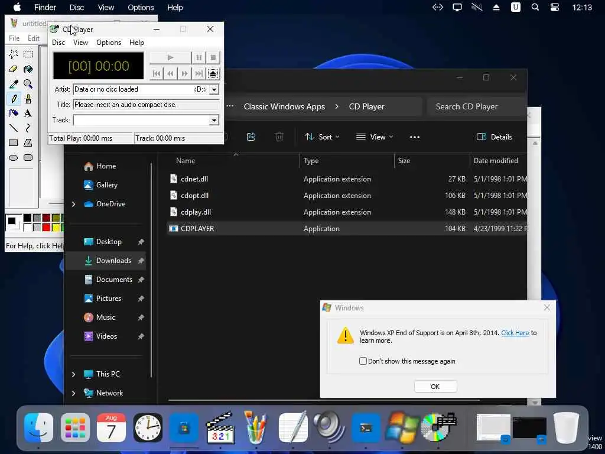Expand the OneDrive tree node
Viewport: 605px width, 454px height.
[x=73, y=204]
